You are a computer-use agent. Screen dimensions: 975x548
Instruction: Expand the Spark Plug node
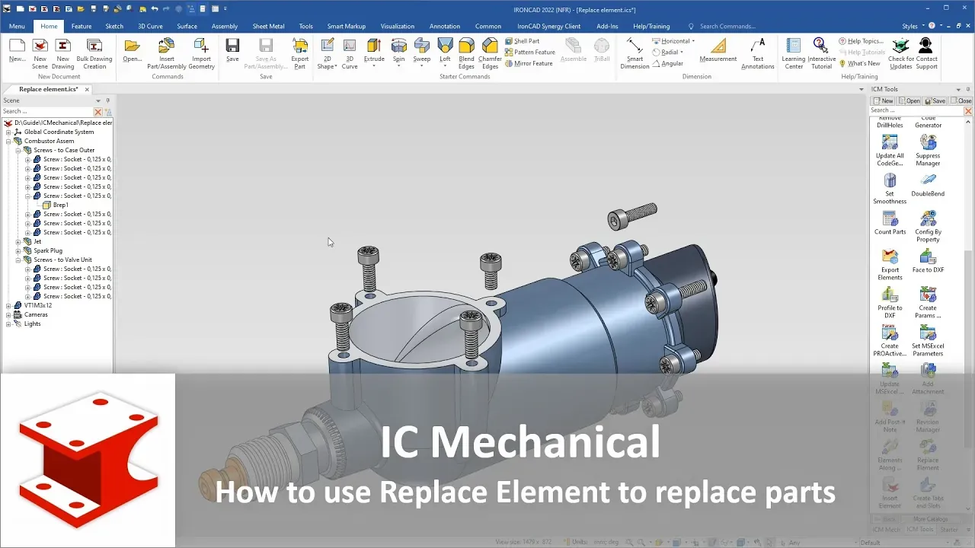click(x=18, y=250)
